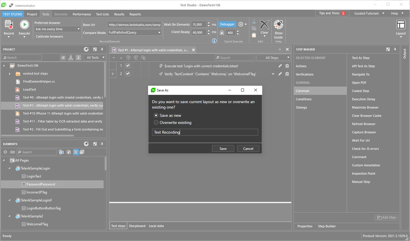Expand the nested test steps folder

coord(10,73)
